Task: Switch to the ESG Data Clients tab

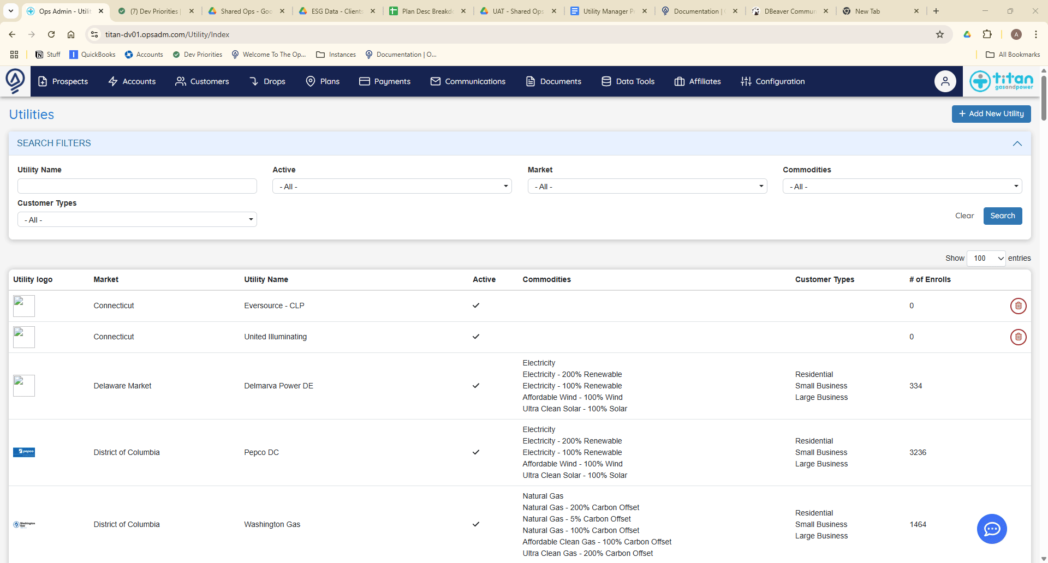Action: pyautogui.click(x=337, y=11)
